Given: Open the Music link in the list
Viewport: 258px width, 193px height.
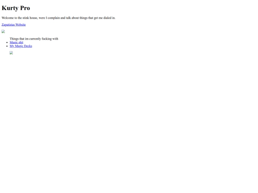Looking at the screenshot, I should click(16, 42).
